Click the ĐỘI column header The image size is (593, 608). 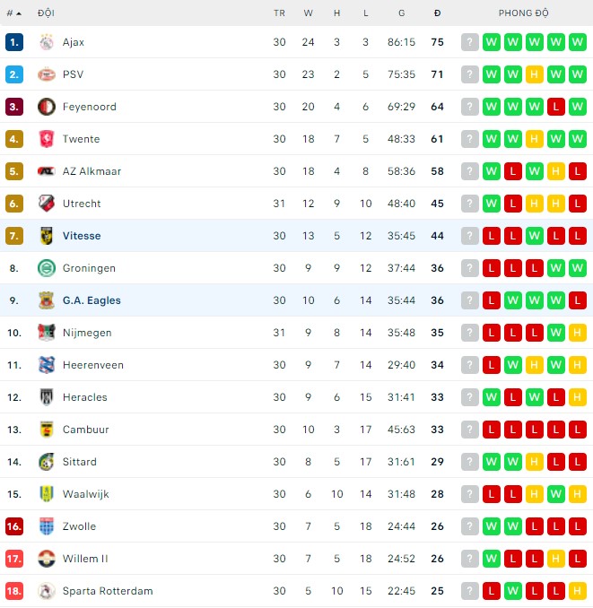[46, 13]
